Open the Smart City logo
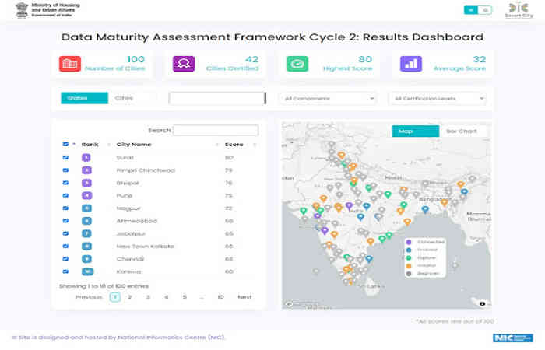Image resolution: width=545 pixels, height=350 pixels. tap(519, 10)
